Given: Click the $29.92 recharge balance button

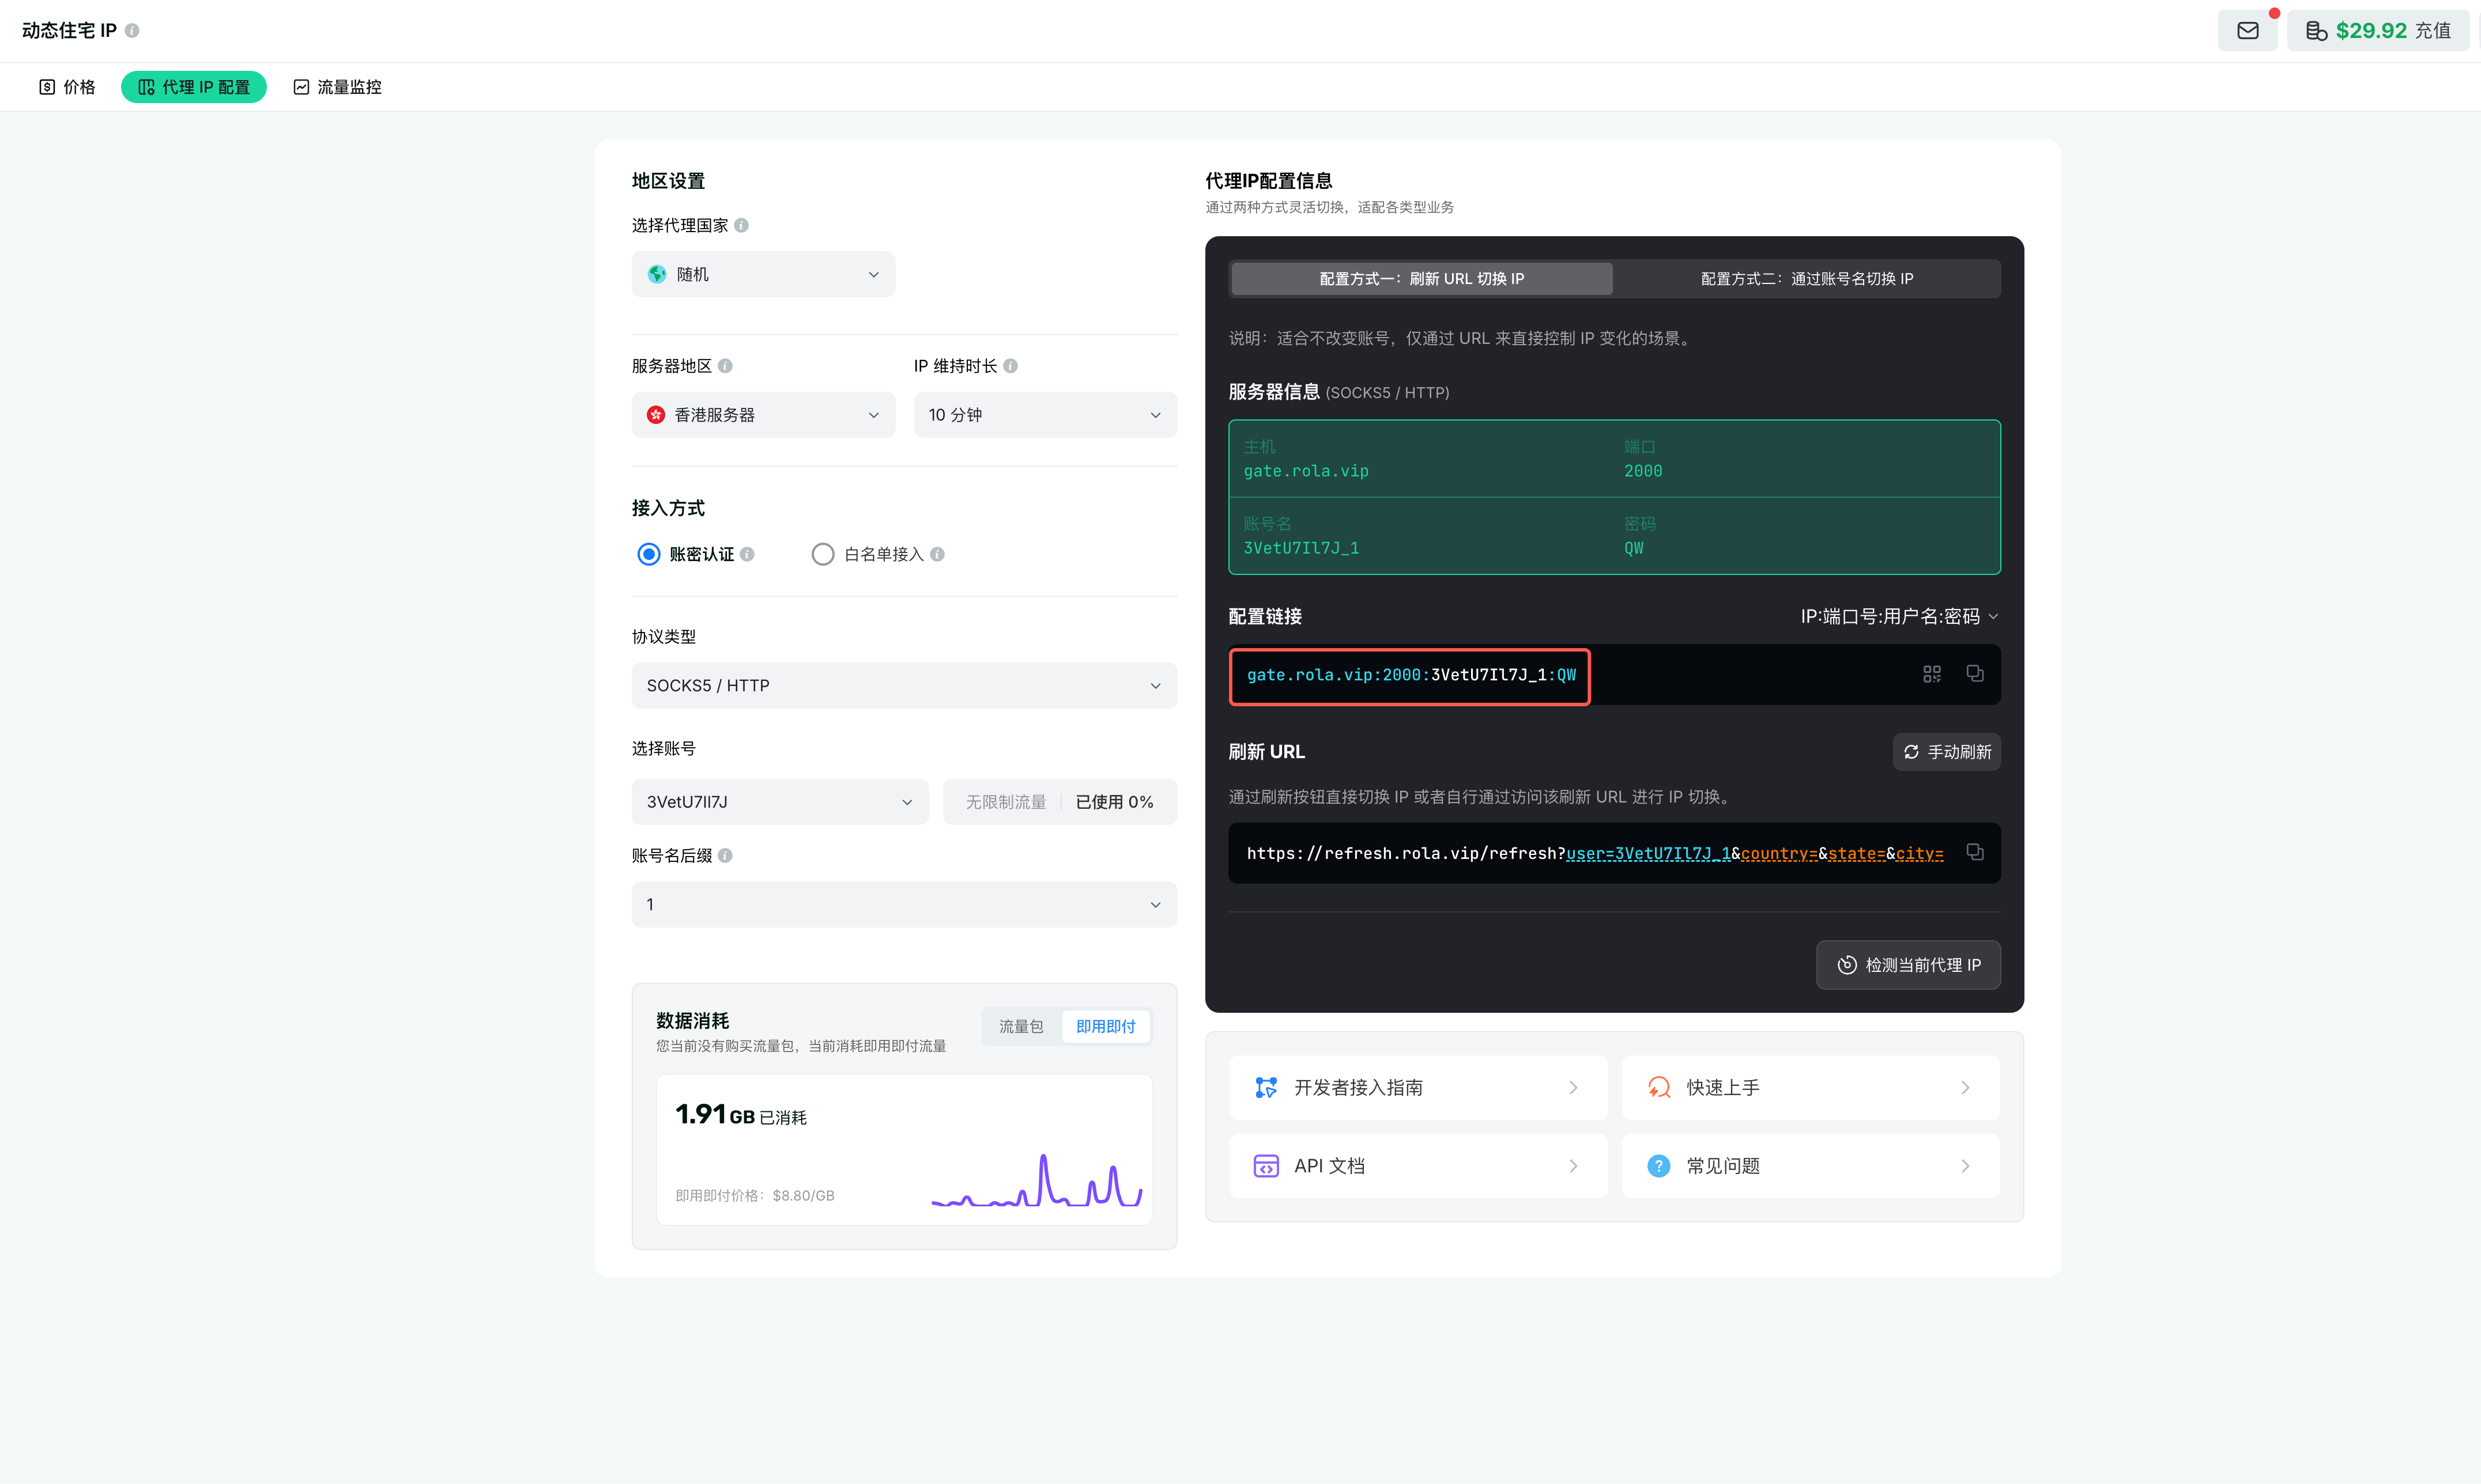Looking at the screenshot, I should [x=2378, y=31].
